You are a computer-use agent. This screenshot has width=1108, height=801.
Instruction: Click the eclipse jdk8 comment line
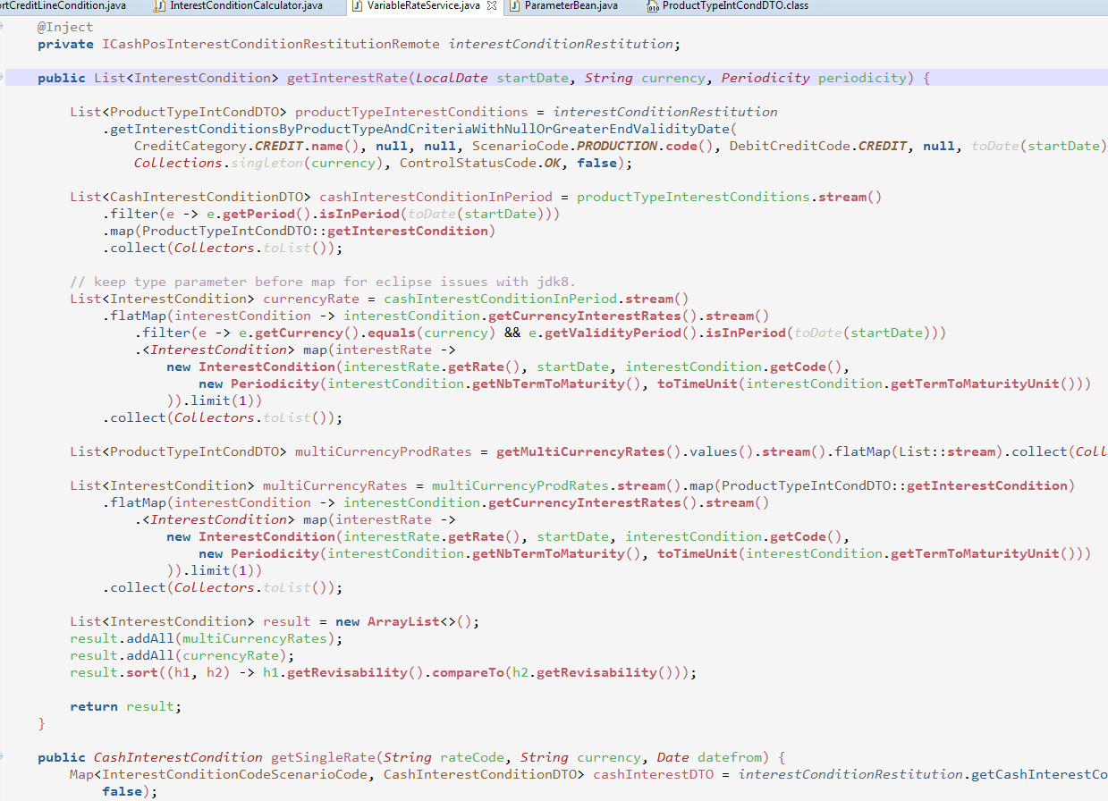click(322, 282)
